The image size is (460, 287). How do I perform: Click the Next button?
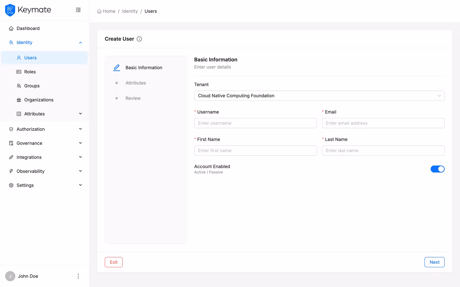(x=434, y=262)
